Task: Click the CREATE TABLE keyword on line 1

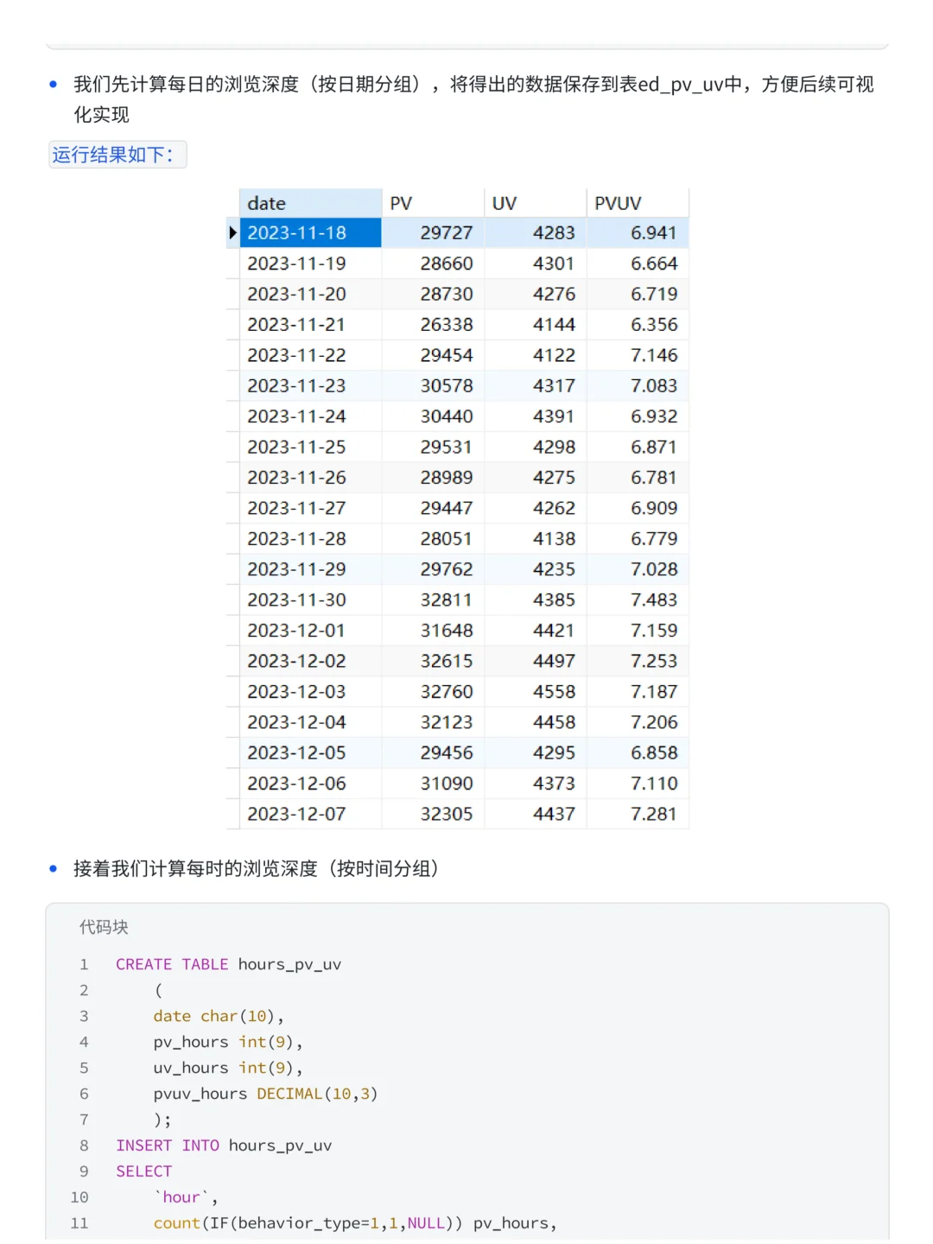Action: pos(171,964)
